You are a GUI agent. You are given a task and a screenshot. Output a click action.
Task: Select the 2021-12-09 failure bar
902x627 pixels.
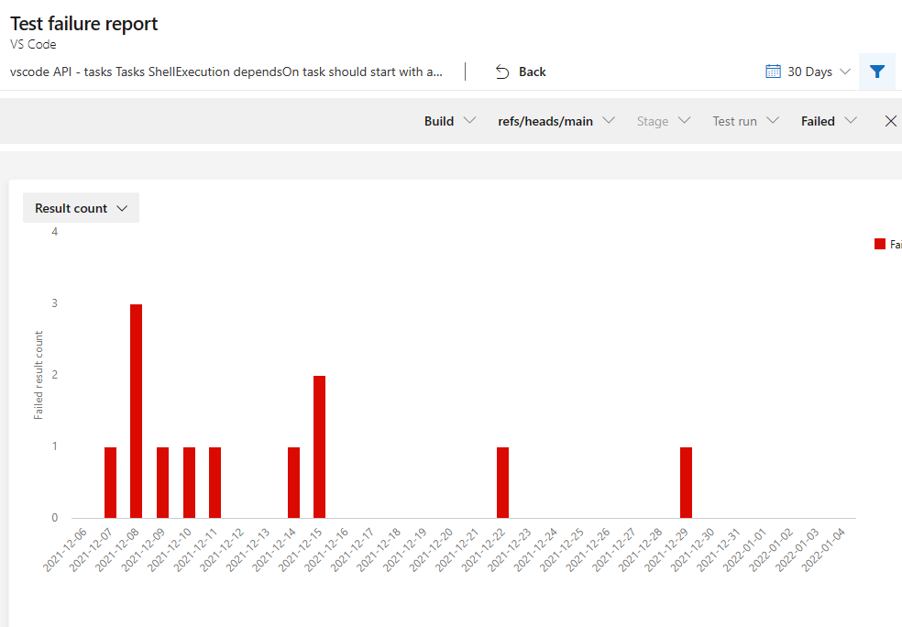coord(163,482)
